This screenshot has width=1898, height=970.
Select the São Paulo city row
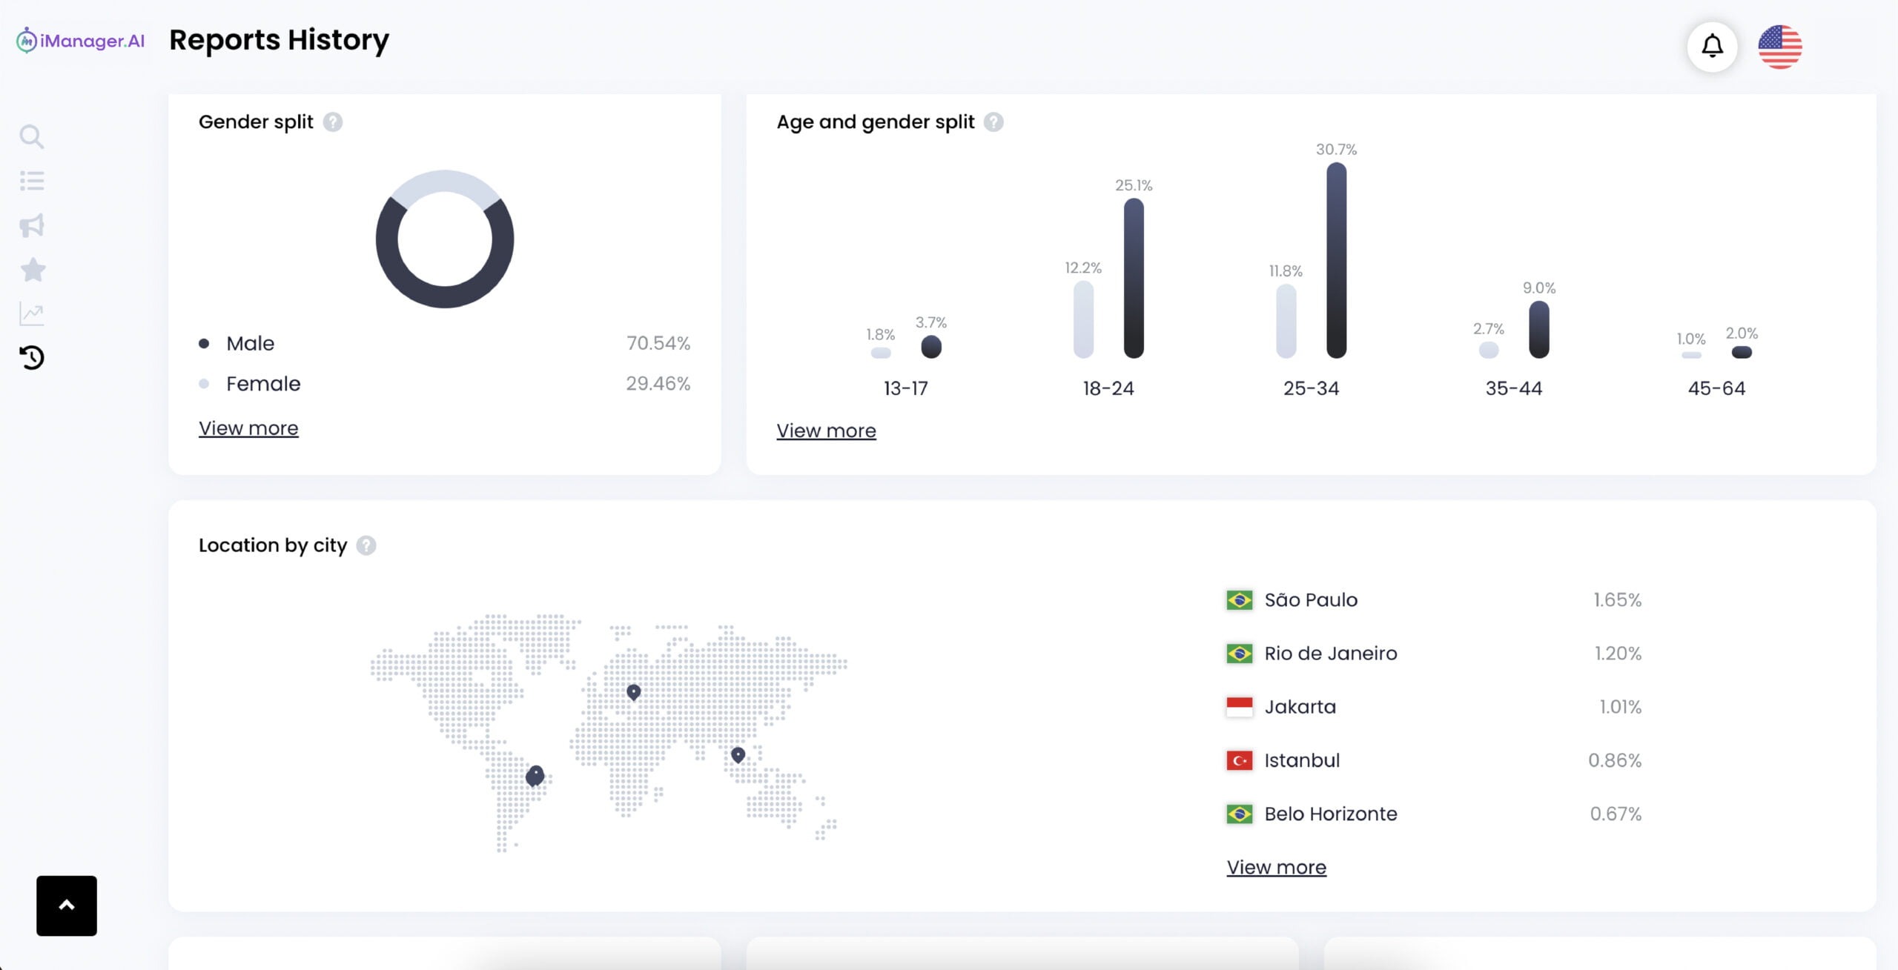(x=1432, y=599)
